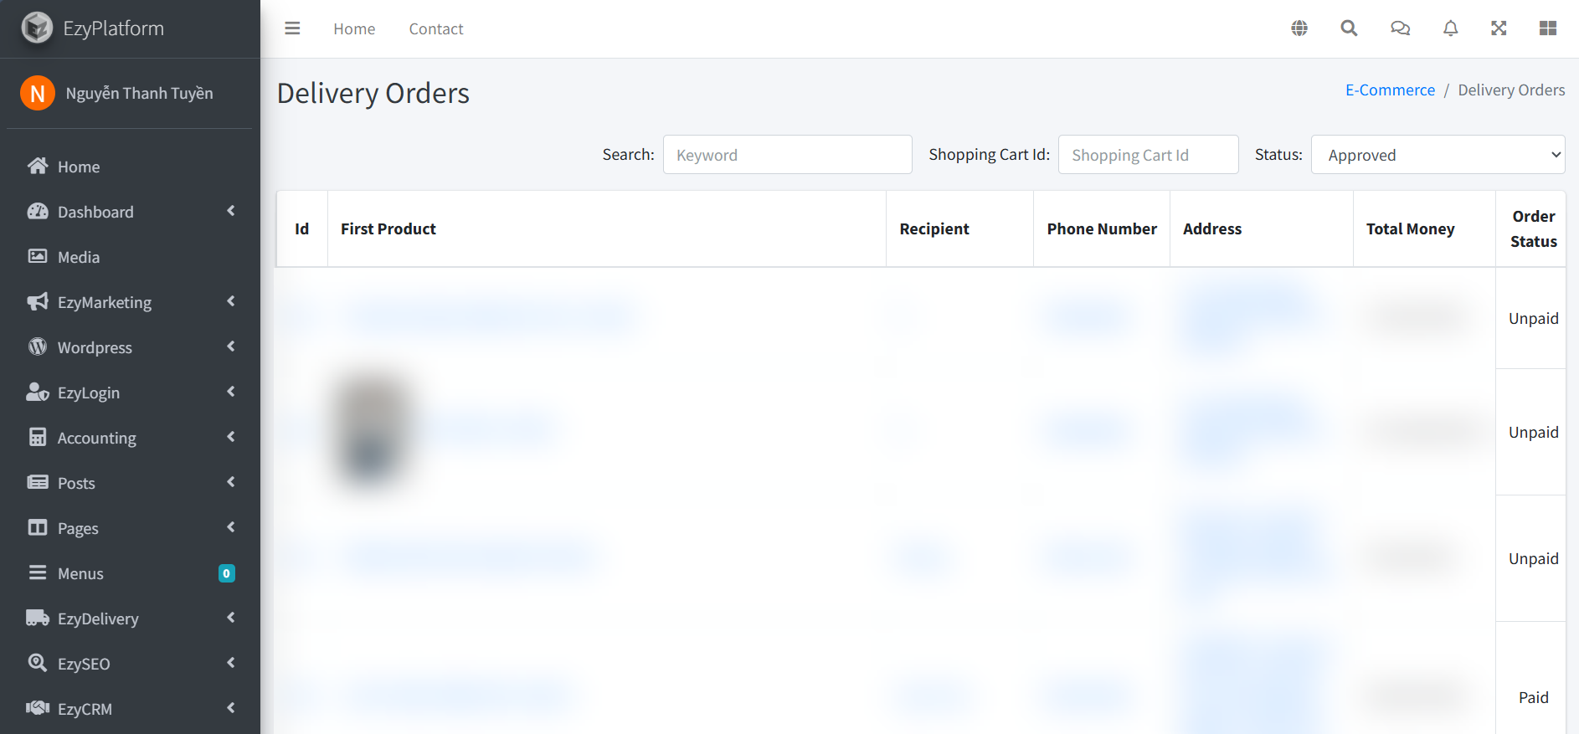The image size is (1579, 734).
Task: Expand the Pages menu chevron
Action: (231, 527)
